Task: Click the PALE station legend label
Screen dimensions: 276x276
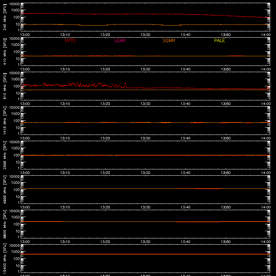Action: tap(219, 40)
